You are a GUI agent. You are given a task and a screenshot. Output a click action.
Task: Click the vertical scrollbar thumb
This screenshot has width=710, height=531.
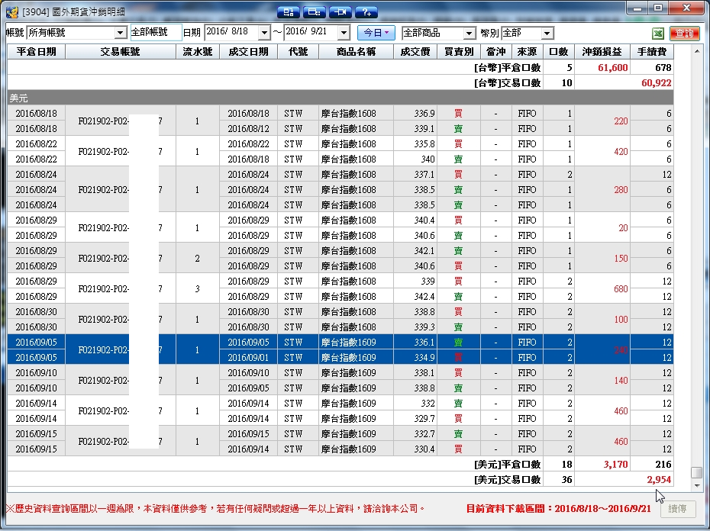click(x=697, y=472)
